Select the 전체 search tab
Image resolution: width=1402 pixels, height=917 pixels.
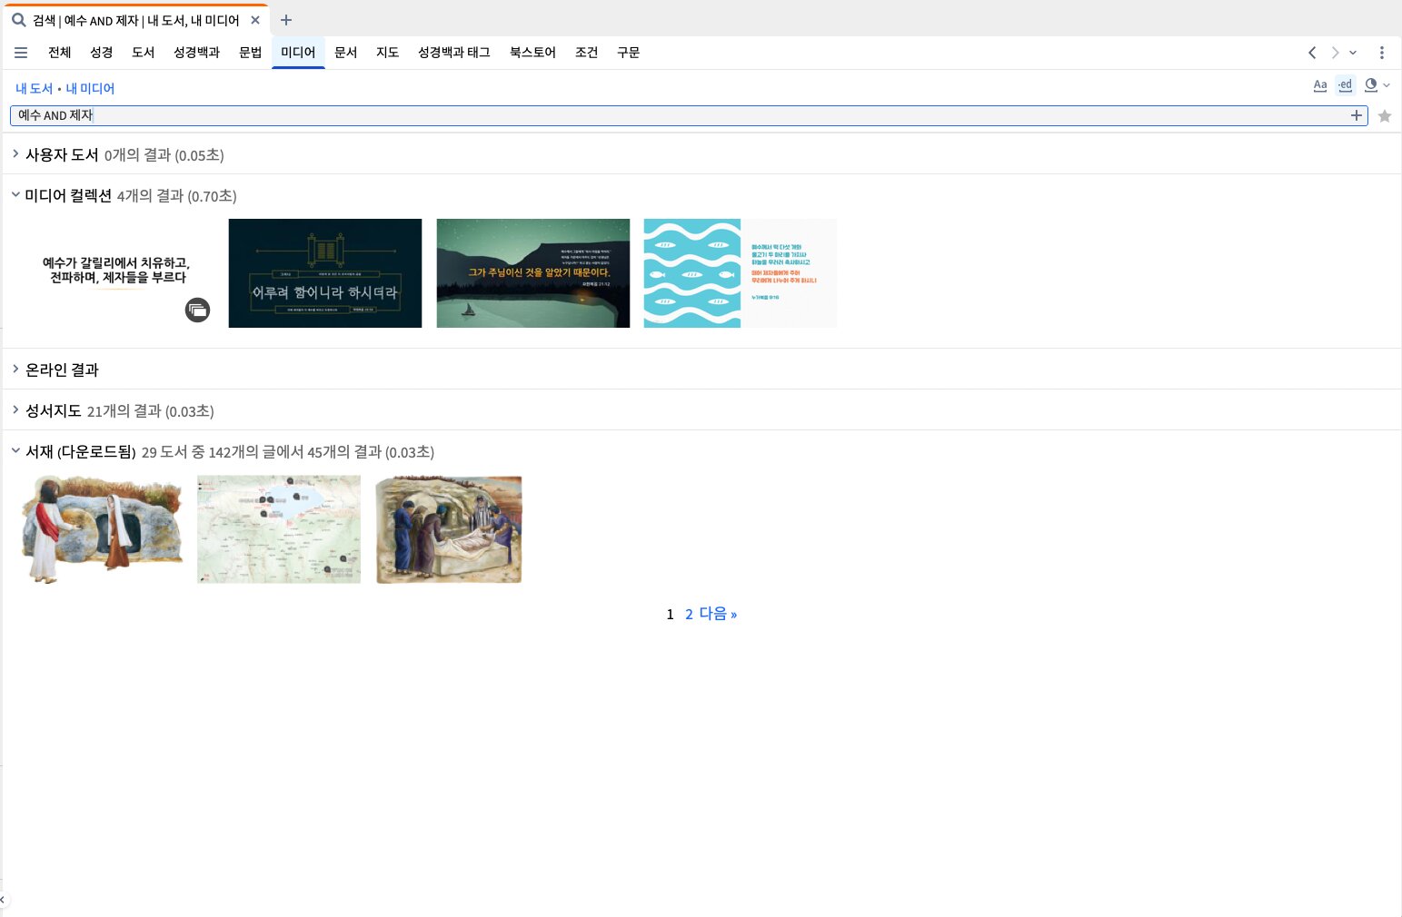coord(60,53)
